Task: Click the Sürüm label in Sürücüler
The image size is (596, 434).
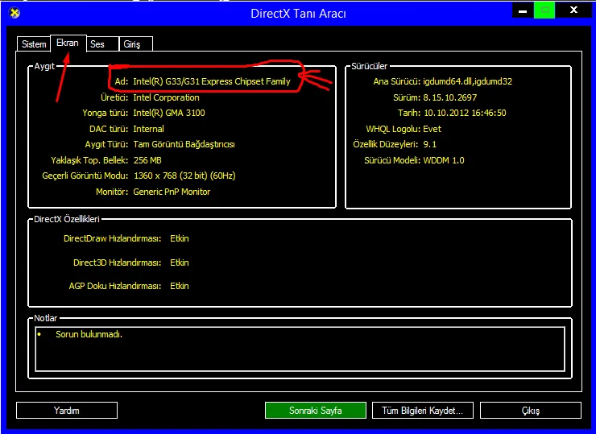Action: coord(407,97)
